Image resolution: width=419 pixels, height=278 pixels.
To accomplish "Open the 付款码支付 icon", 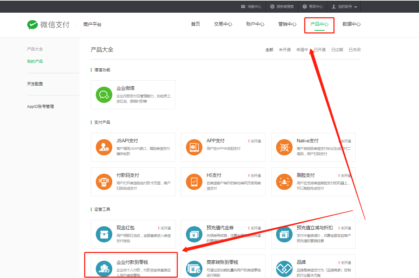I will 104,182.
